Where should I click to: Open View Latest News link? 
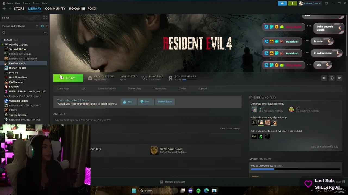(230, 128)
